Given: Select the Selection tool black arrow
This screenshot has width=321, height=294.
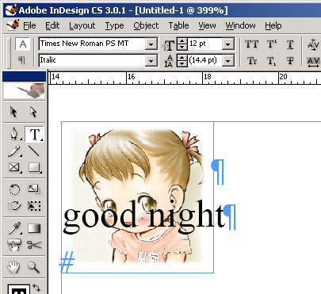Looking at the screenshot, I should tap(13, 112).
